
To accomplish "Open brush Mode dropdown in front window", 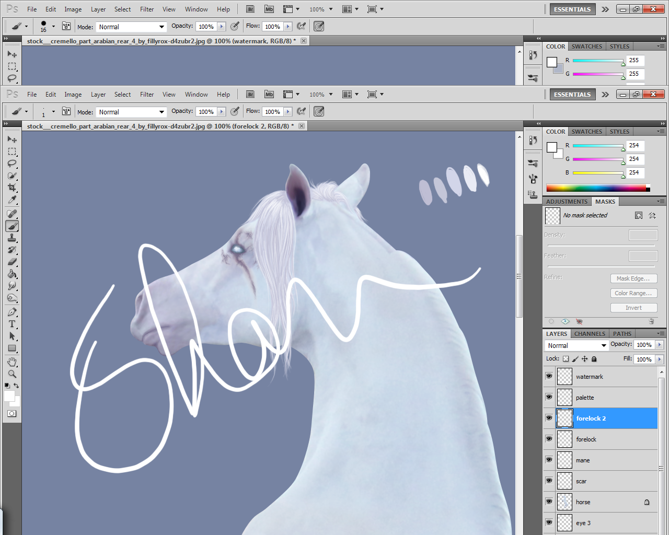I will point(131,112).
